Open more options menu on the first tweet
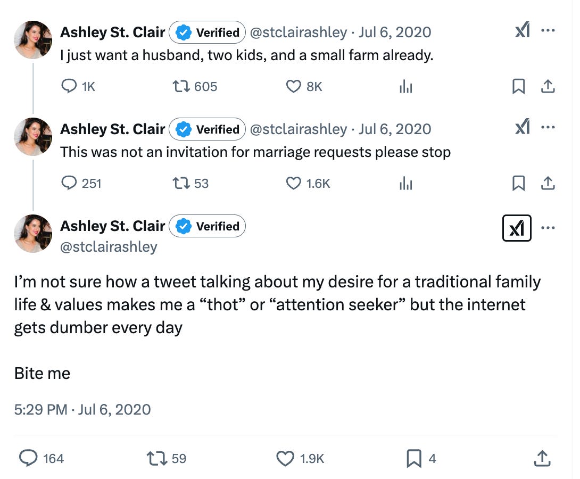This screenshot has height=479, width=580. [x=548, y=30]
